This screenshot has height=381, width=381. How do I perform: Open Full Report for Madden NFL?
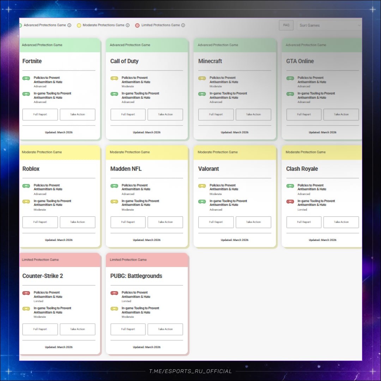[x=128, y=222]
